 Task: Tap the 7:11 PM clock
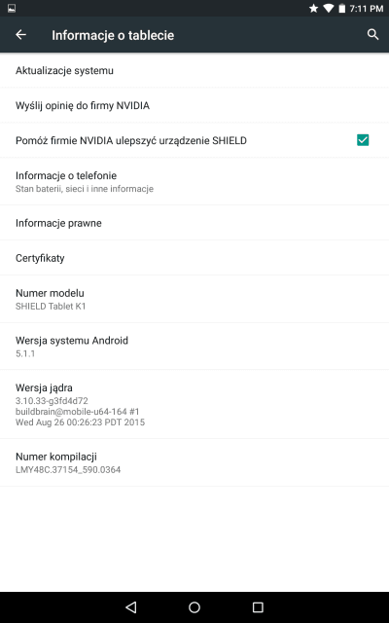366,9
